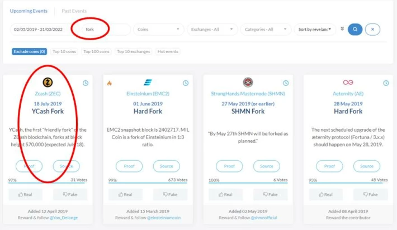Click the 'SHMN Fork' event title
This screenshot has width=397, height=230.
click(248, 111)
